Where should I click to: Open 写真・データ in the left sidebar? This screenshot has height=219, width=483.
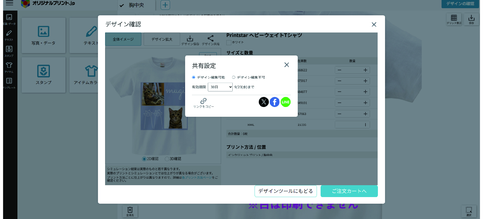9,20
